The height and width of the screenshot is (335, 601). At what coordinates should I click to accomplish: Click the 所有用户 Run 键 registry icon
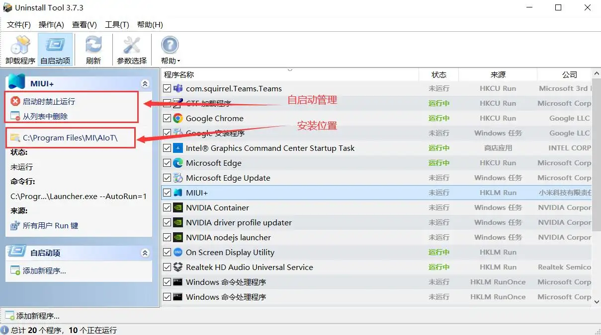(15, 225)
